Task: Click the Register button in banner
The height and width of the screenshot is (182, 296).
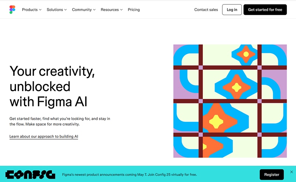Action: (272, 175)
